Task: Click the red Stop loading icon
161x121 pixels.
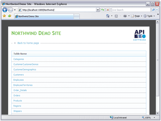Action: 108,10
